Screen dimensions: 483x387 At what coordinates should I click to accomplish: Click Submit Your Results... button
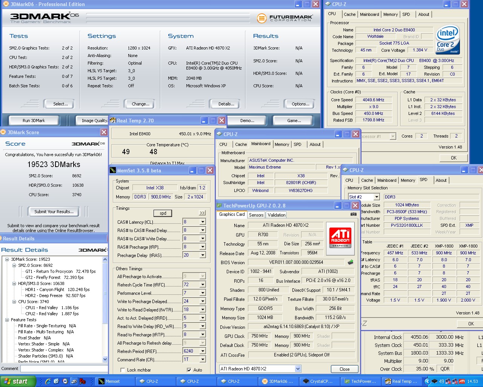(x=54, y=212)
